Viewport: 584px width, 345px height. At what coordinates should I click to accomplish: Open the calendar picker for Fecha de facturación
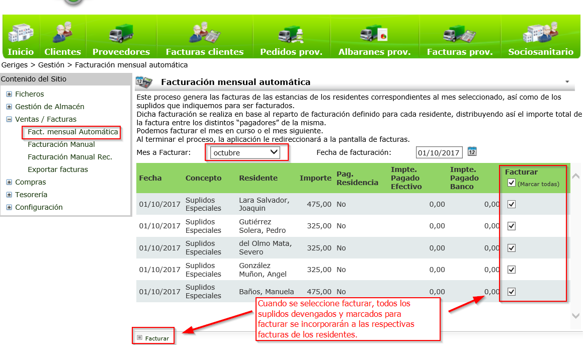(471, 152)
